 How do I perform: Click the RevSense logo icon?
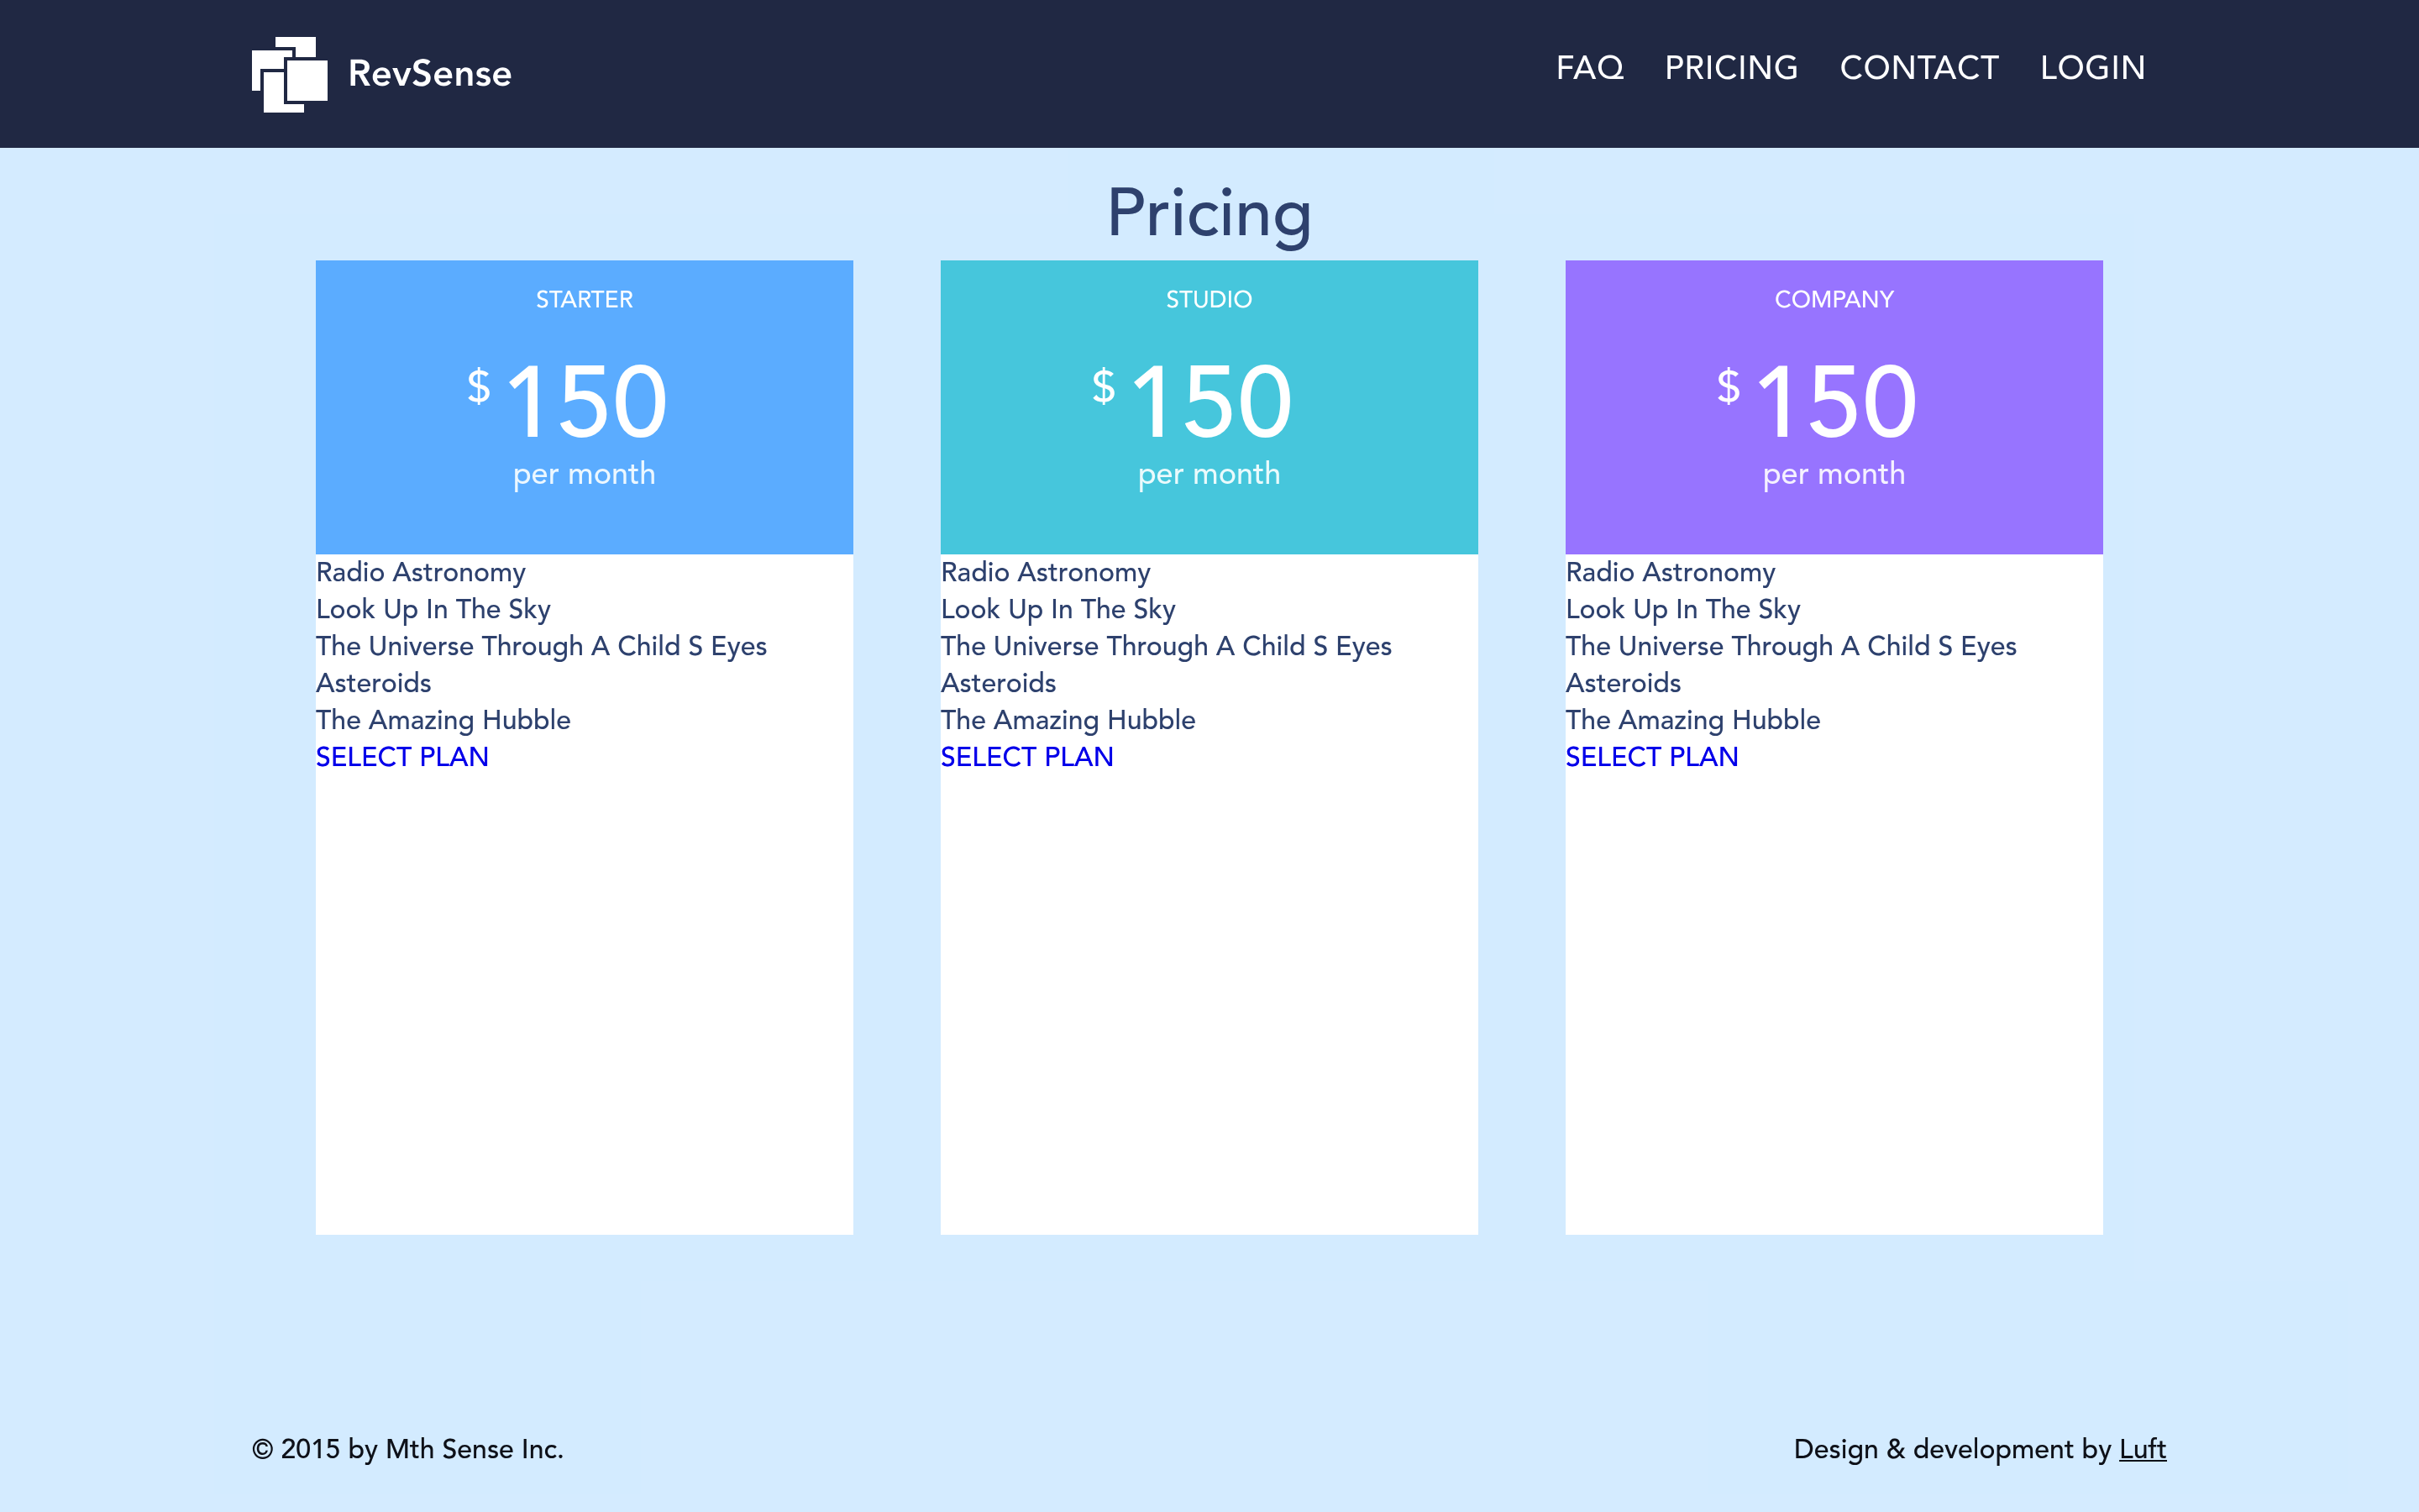[289, 74]
